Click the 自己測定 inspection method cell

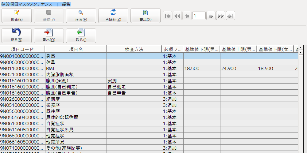click(134, 87)
